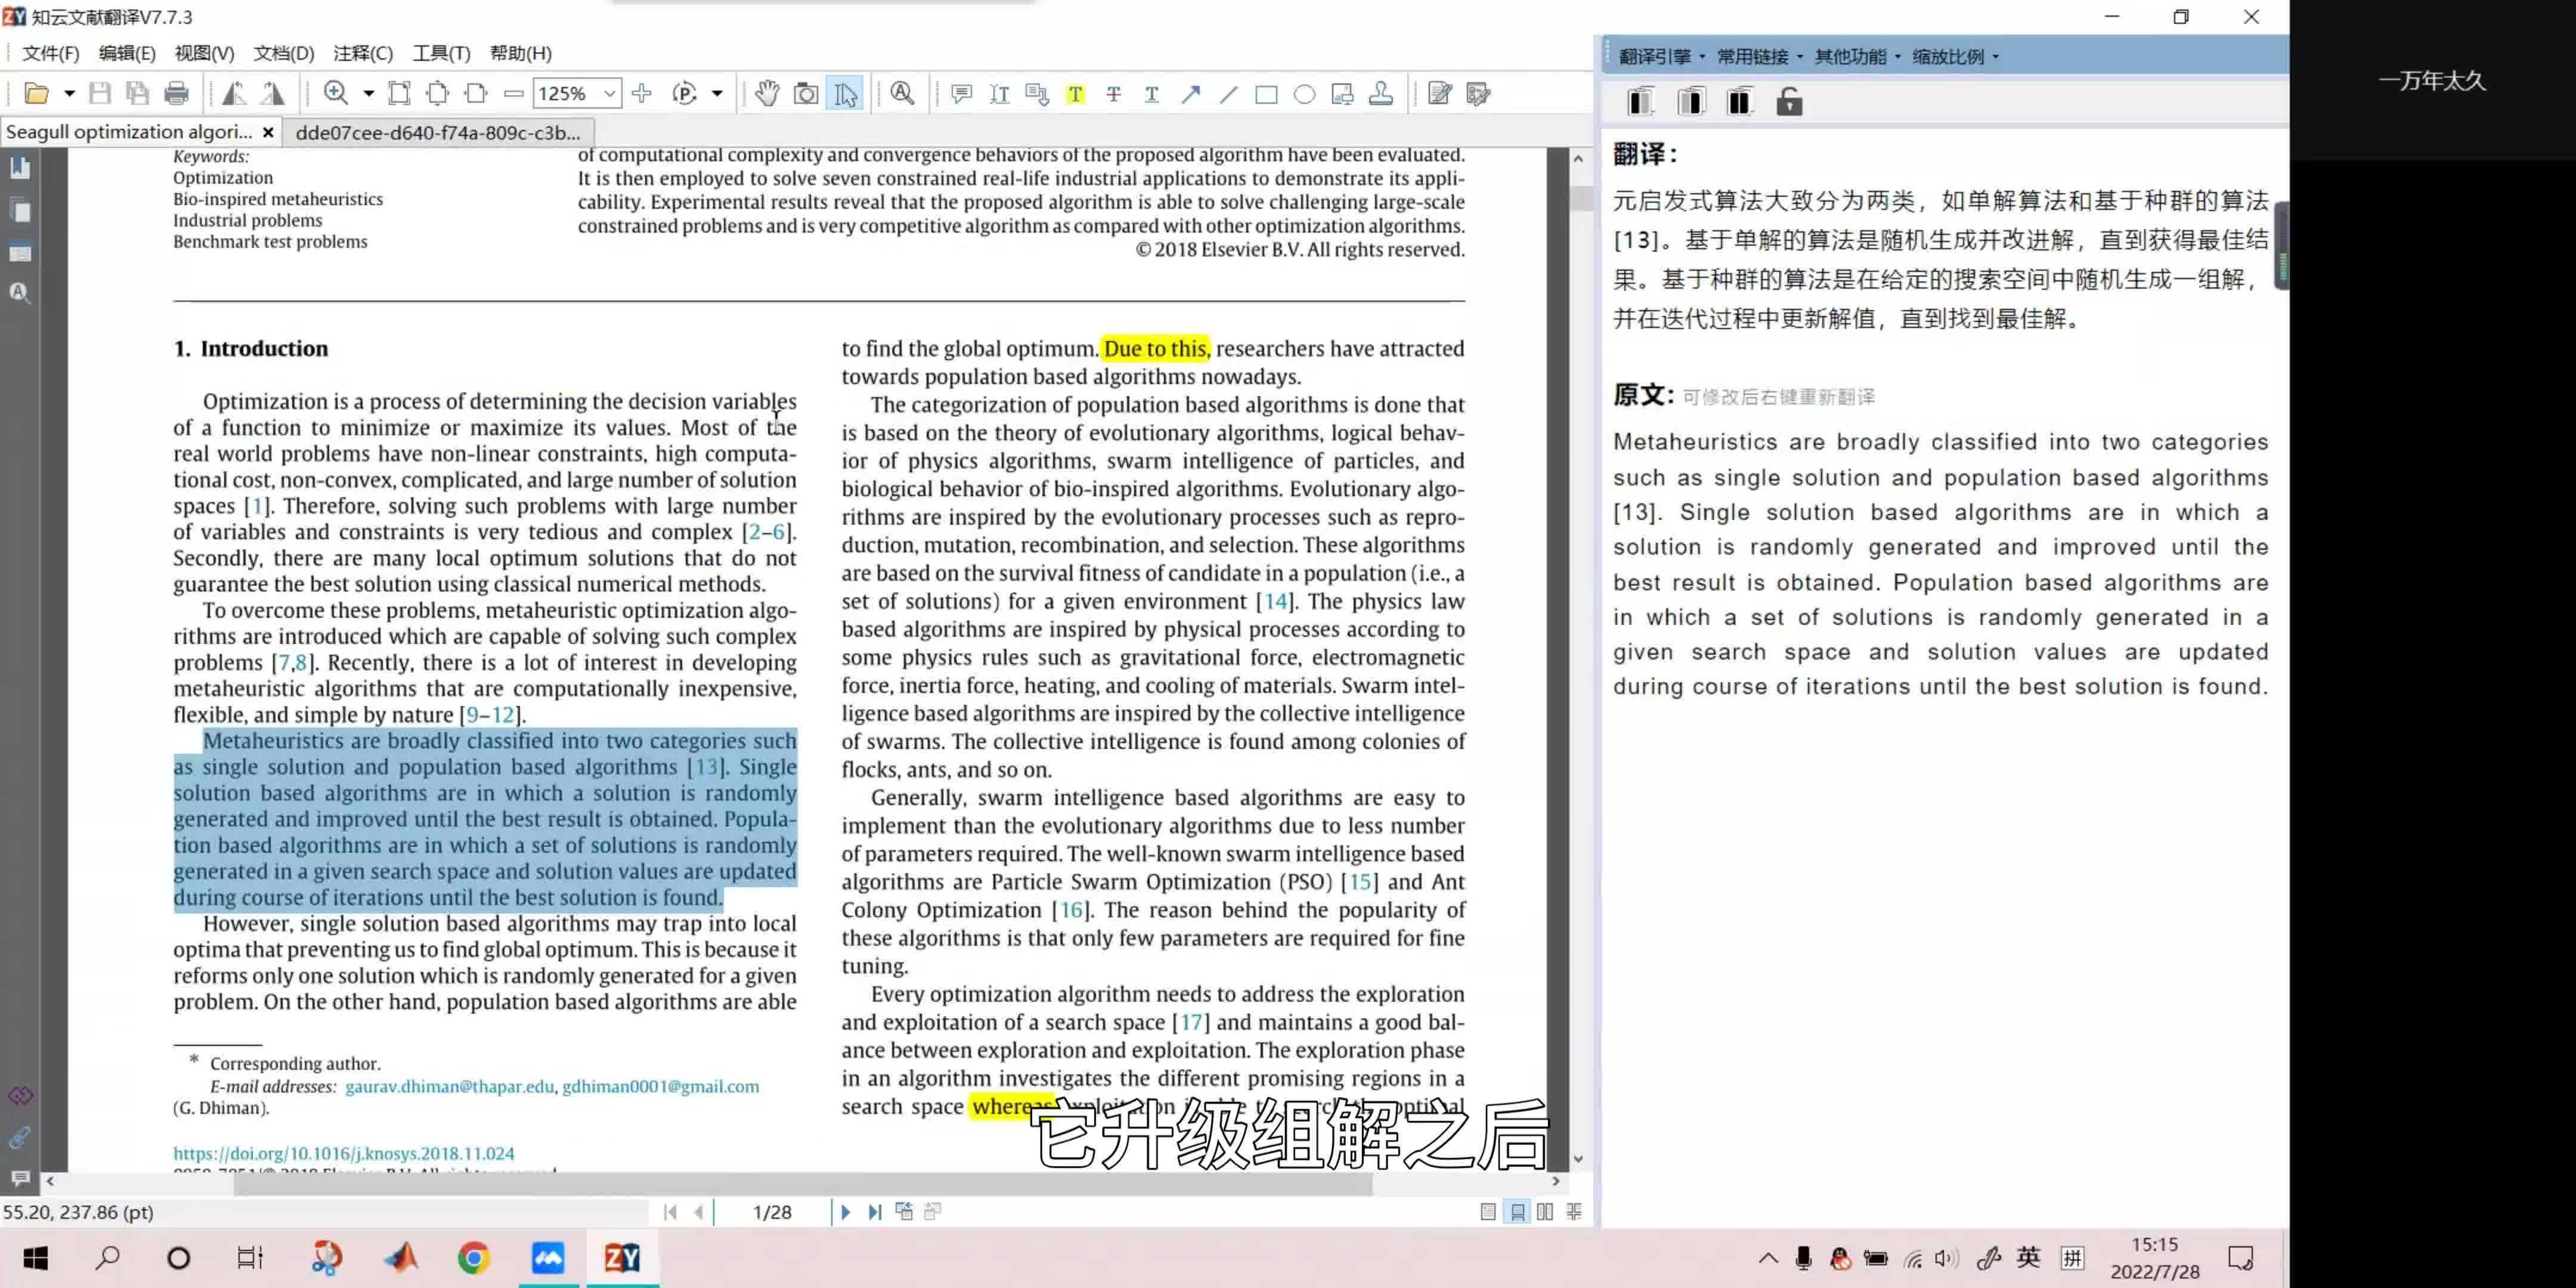
Task: Open the 其他功能 dropdown
Action: pyautogui.click(x=1857, y=57)
